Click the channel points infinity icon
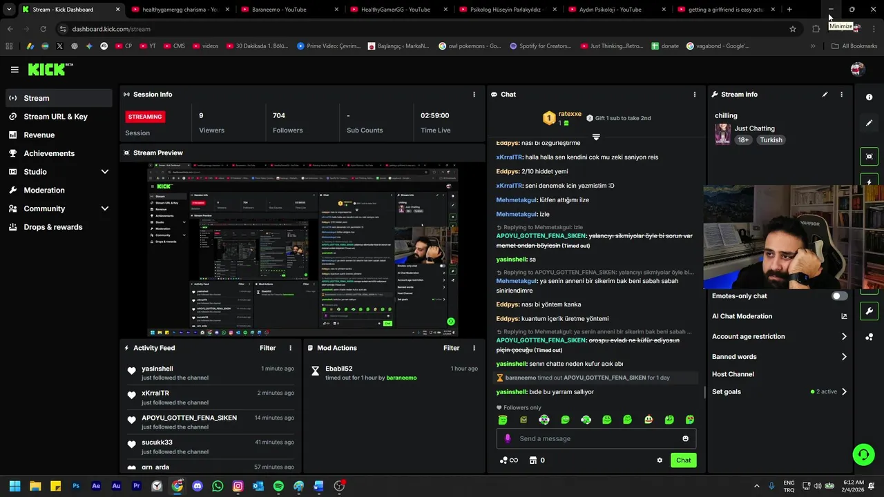884x497 pixels. (508, 460)
